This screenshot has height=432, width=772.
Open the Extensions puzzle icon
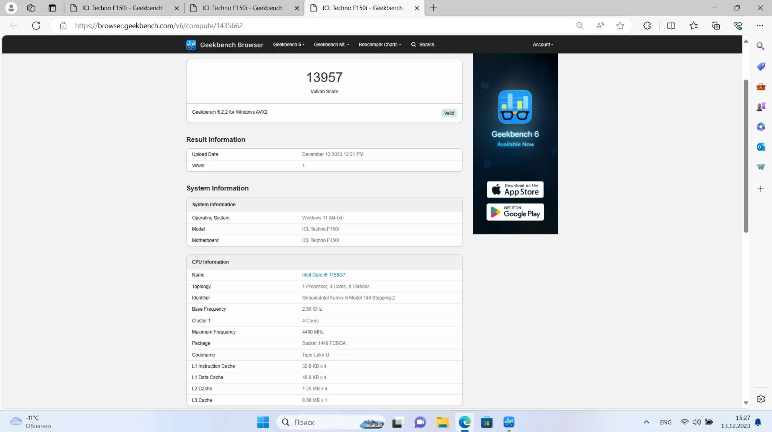(647, 26)
